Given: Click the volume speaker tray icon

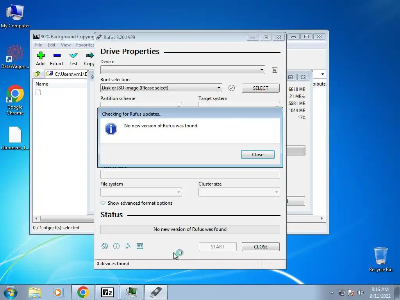Looking at the screenshot, I should [x=361, y=293].
